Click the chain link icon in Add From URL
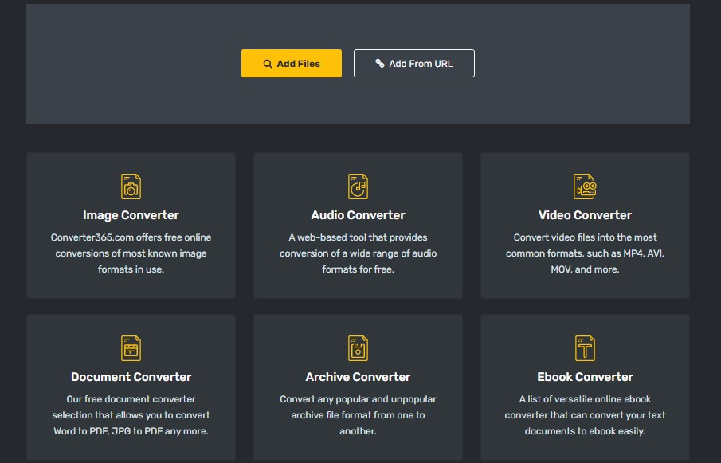The width and height of the screenshot is (721, 463). pyautogui.click(x=380, y=64)
